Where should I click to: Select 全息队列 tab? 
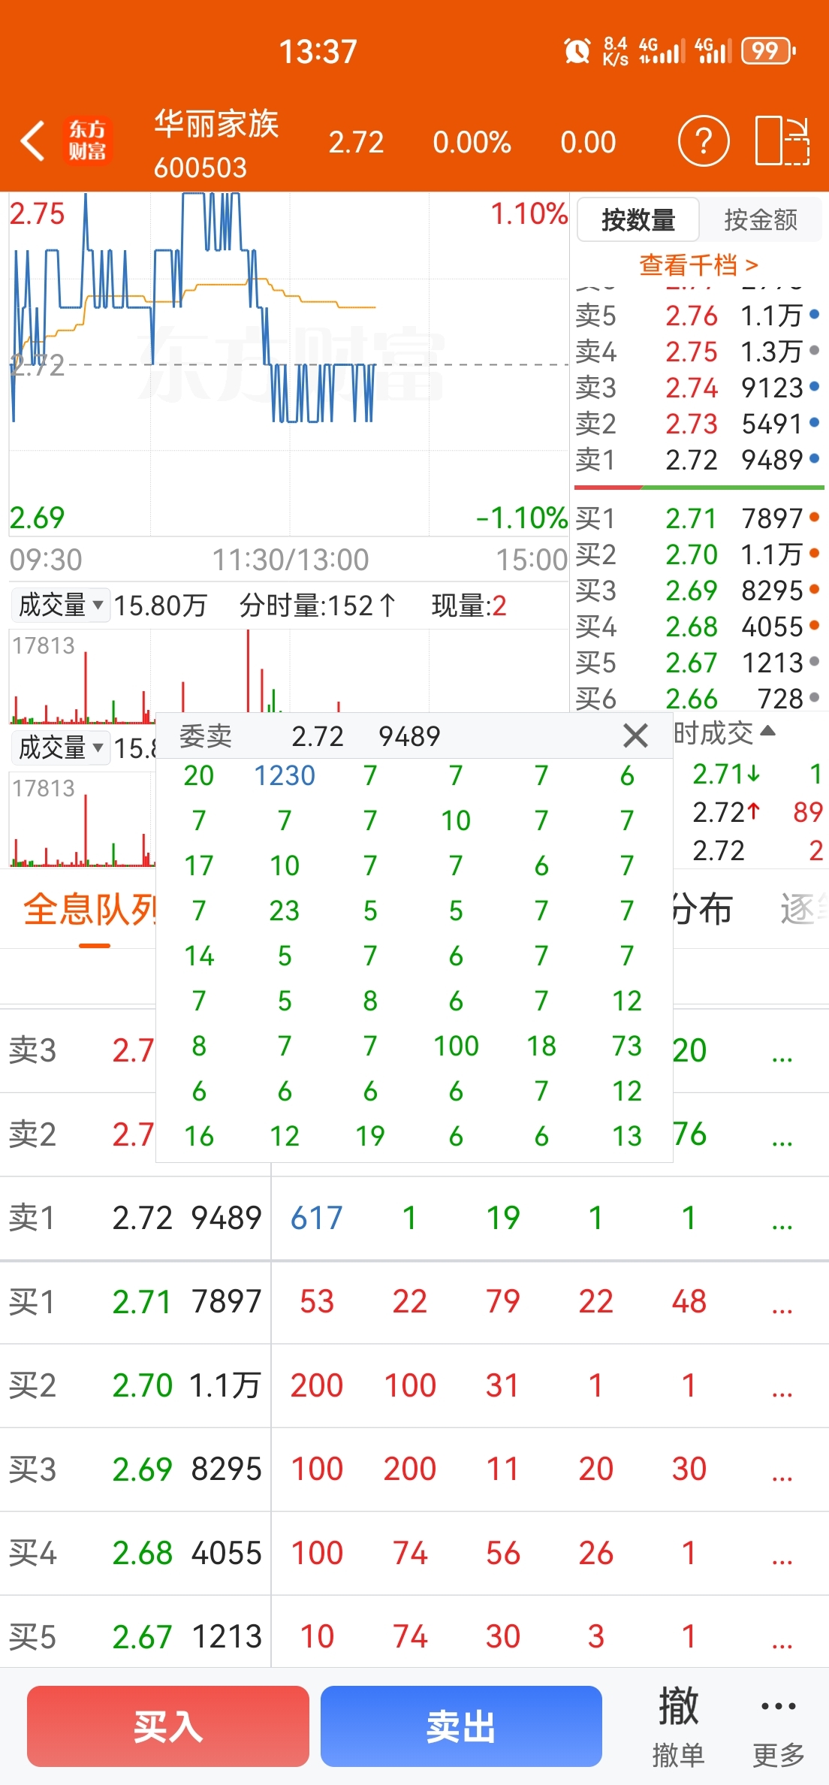(x=90, y=910)
